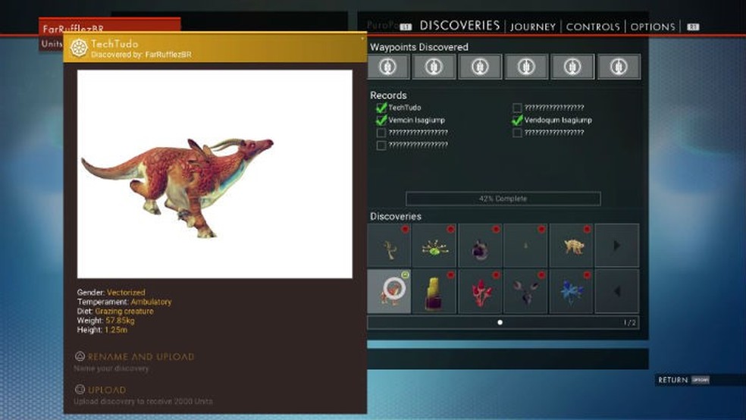
Task: Click the creature preview image
Action: click(215, 174)
